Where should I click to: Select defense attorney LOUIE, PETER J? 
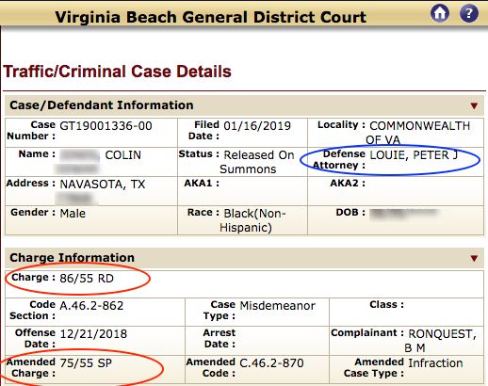pyautogui.click(x=414, y=155)
